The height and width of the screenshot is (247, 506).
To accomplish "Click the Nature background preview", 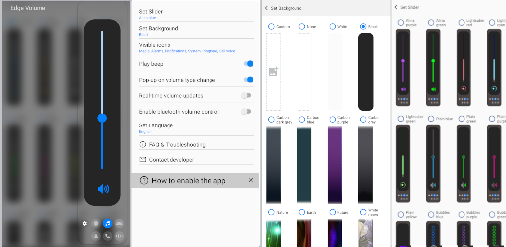I will coord(273,233).
